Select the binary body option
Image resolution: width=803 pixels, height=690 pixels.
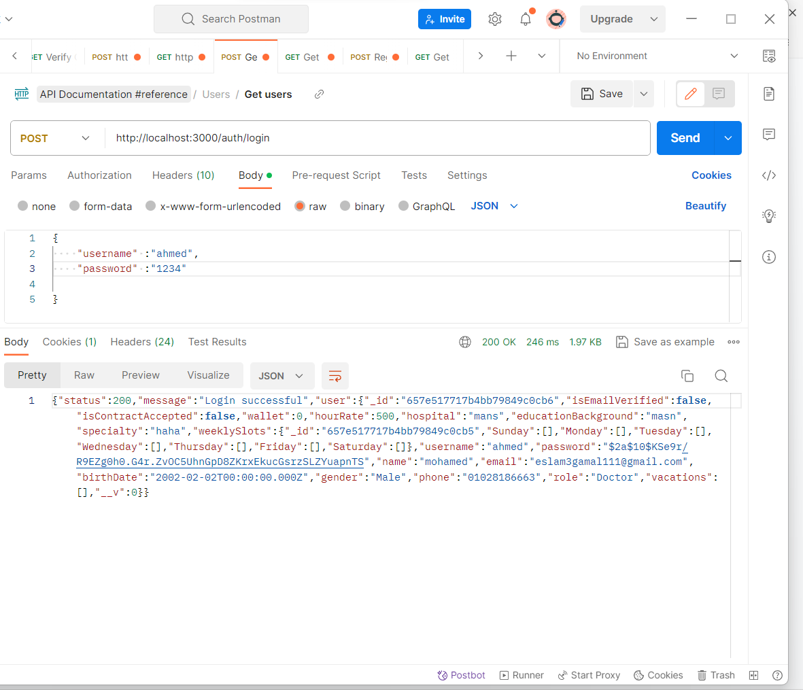(345, 206)
